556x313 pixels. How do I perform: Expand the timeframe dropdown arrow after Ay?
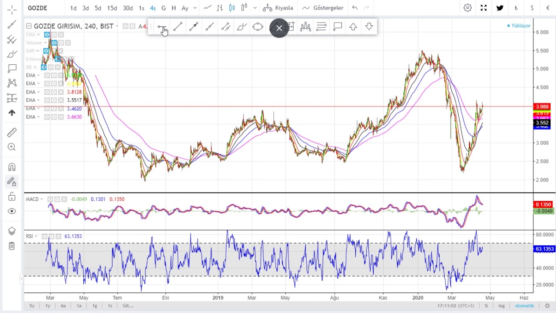pyautogui.click(x=195, y=8)
